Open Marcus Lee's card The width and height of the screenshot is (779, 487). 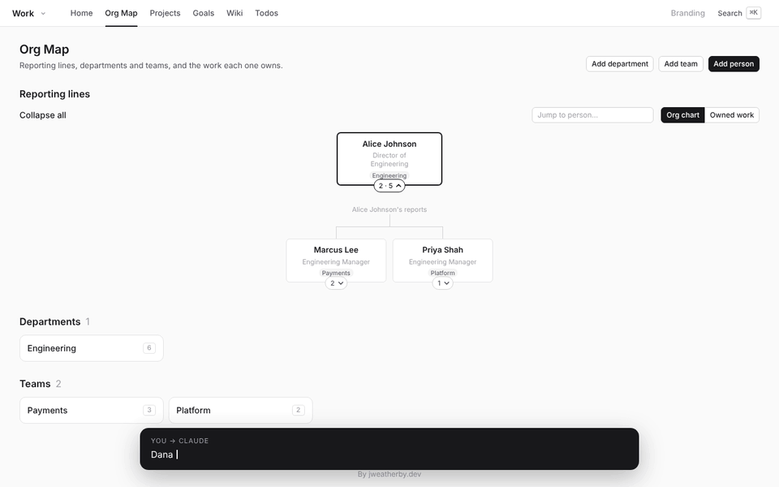coord(336,260)
